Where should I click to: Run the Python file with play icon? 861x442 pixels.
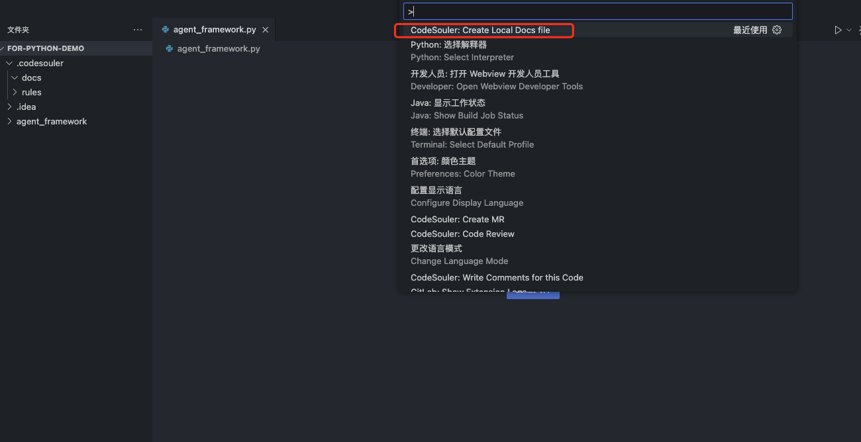[x=838, y=30]
